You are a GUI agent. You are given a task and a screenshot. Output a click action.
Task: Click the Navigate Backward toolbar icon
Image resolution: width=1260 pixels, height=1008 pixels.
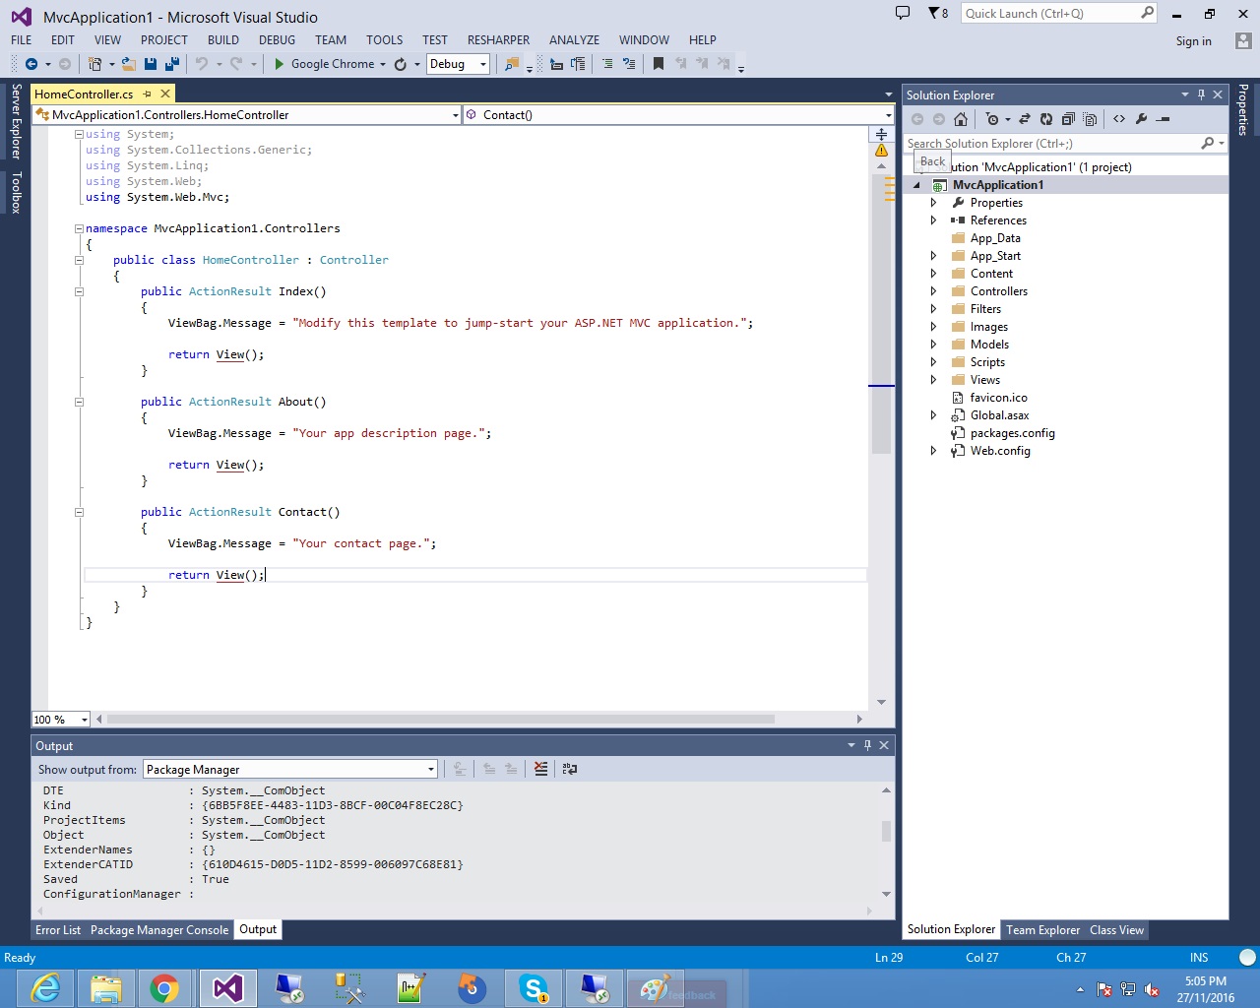[x=31, y=64]
